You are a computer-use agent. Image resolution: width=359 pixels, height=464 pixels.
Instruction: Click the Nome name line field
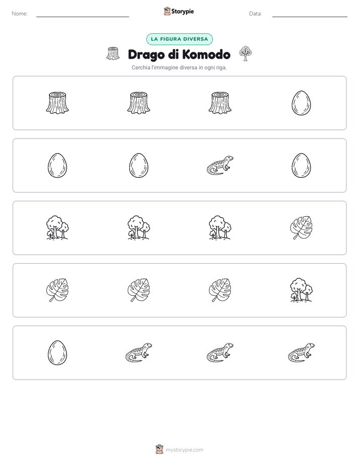pos(82,14)
